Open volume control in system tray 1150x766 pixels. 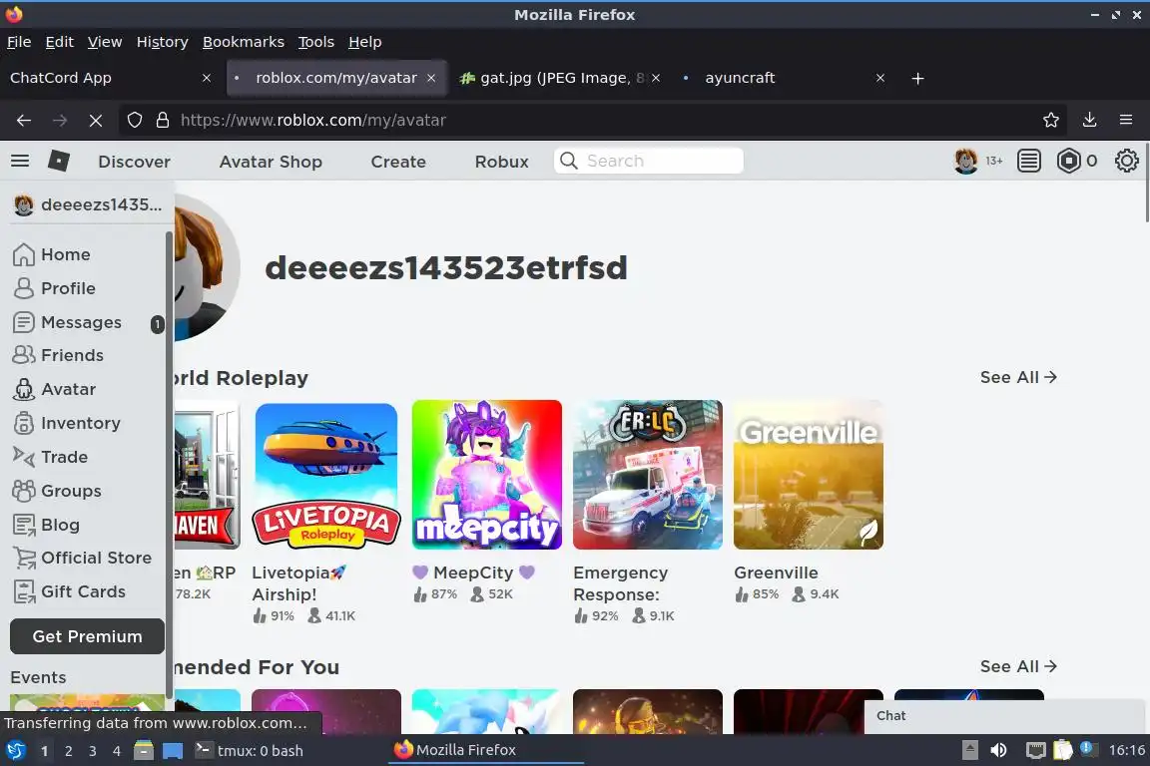(998, 751)
